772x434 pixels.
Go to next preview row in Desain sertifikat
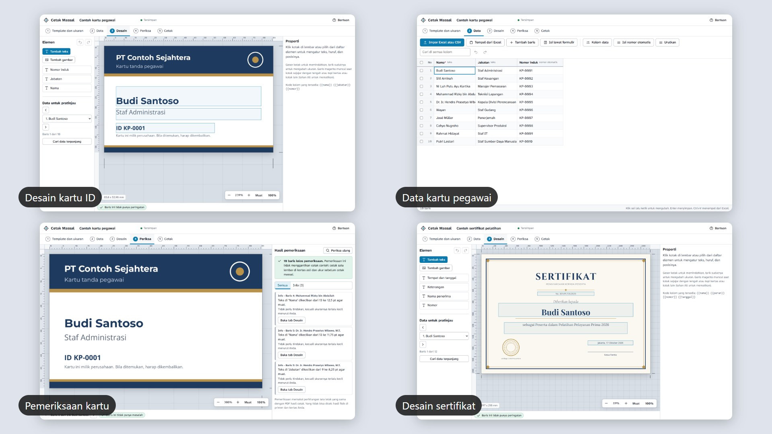click(423, 344)
